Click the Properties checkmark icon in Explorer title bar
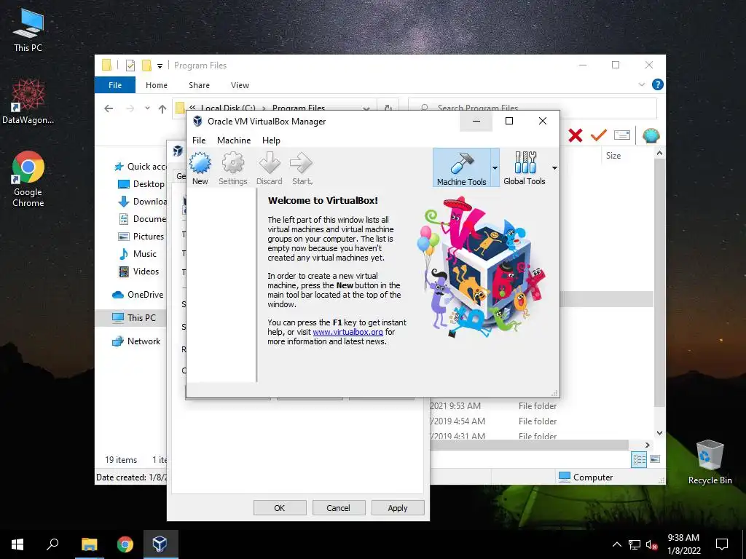 (130, 65)
